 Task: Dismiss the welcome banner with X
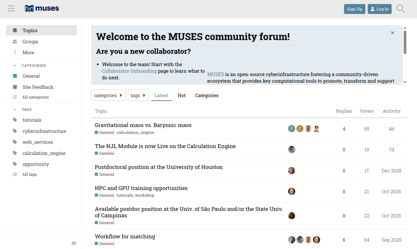click(393, 33)
